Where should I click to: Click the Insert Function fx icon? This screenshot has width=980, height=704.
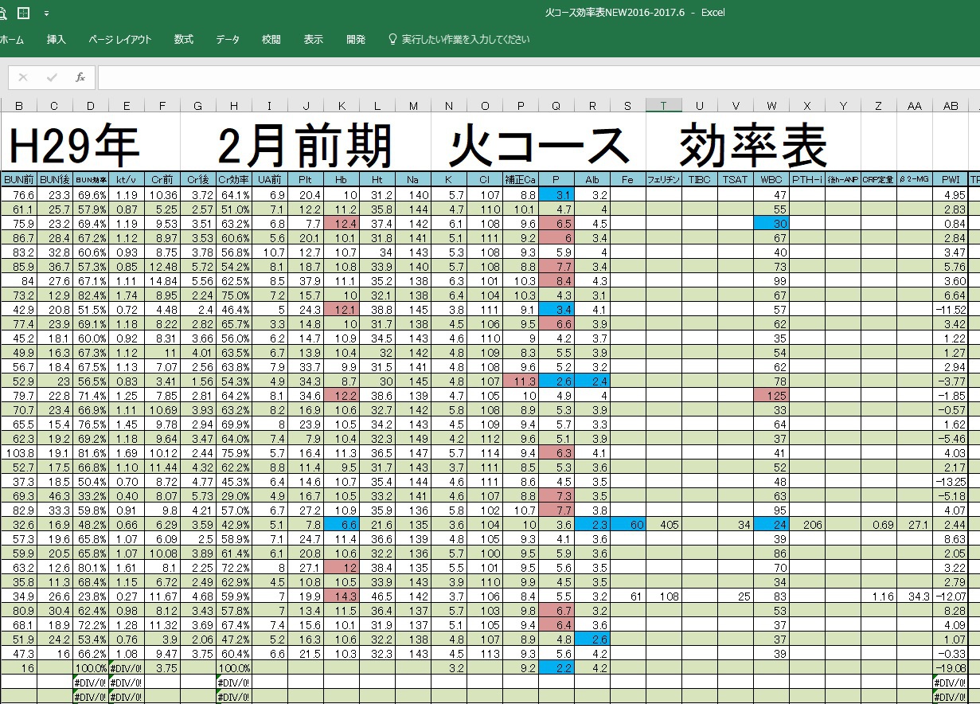[80, 77]
